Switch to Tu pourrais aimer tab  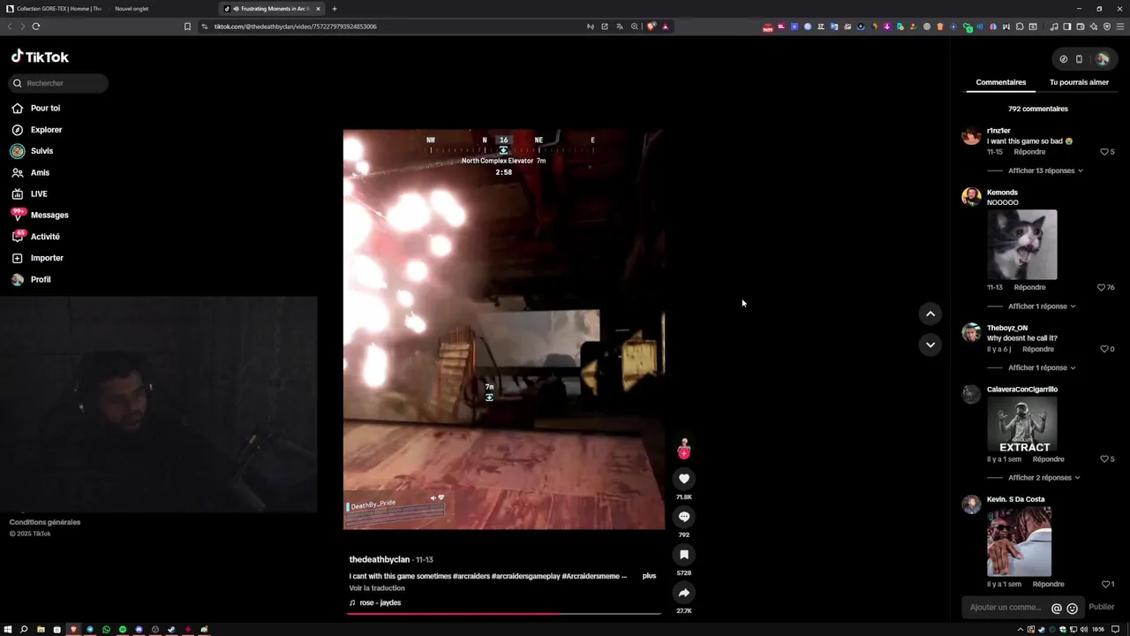pyautogui.click(x=1079, y=82)
